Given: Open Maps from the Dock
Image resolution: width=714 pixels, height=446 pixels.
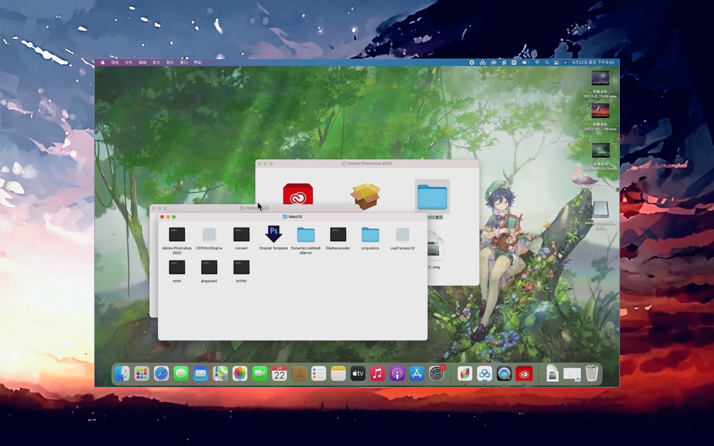Looking at the screenshot, I should coord(220,374).
